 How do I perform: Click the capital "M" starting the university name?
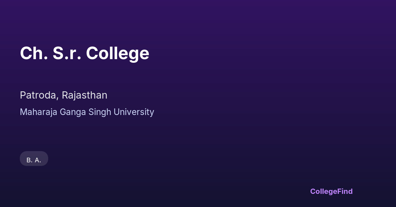pos(23,112)
